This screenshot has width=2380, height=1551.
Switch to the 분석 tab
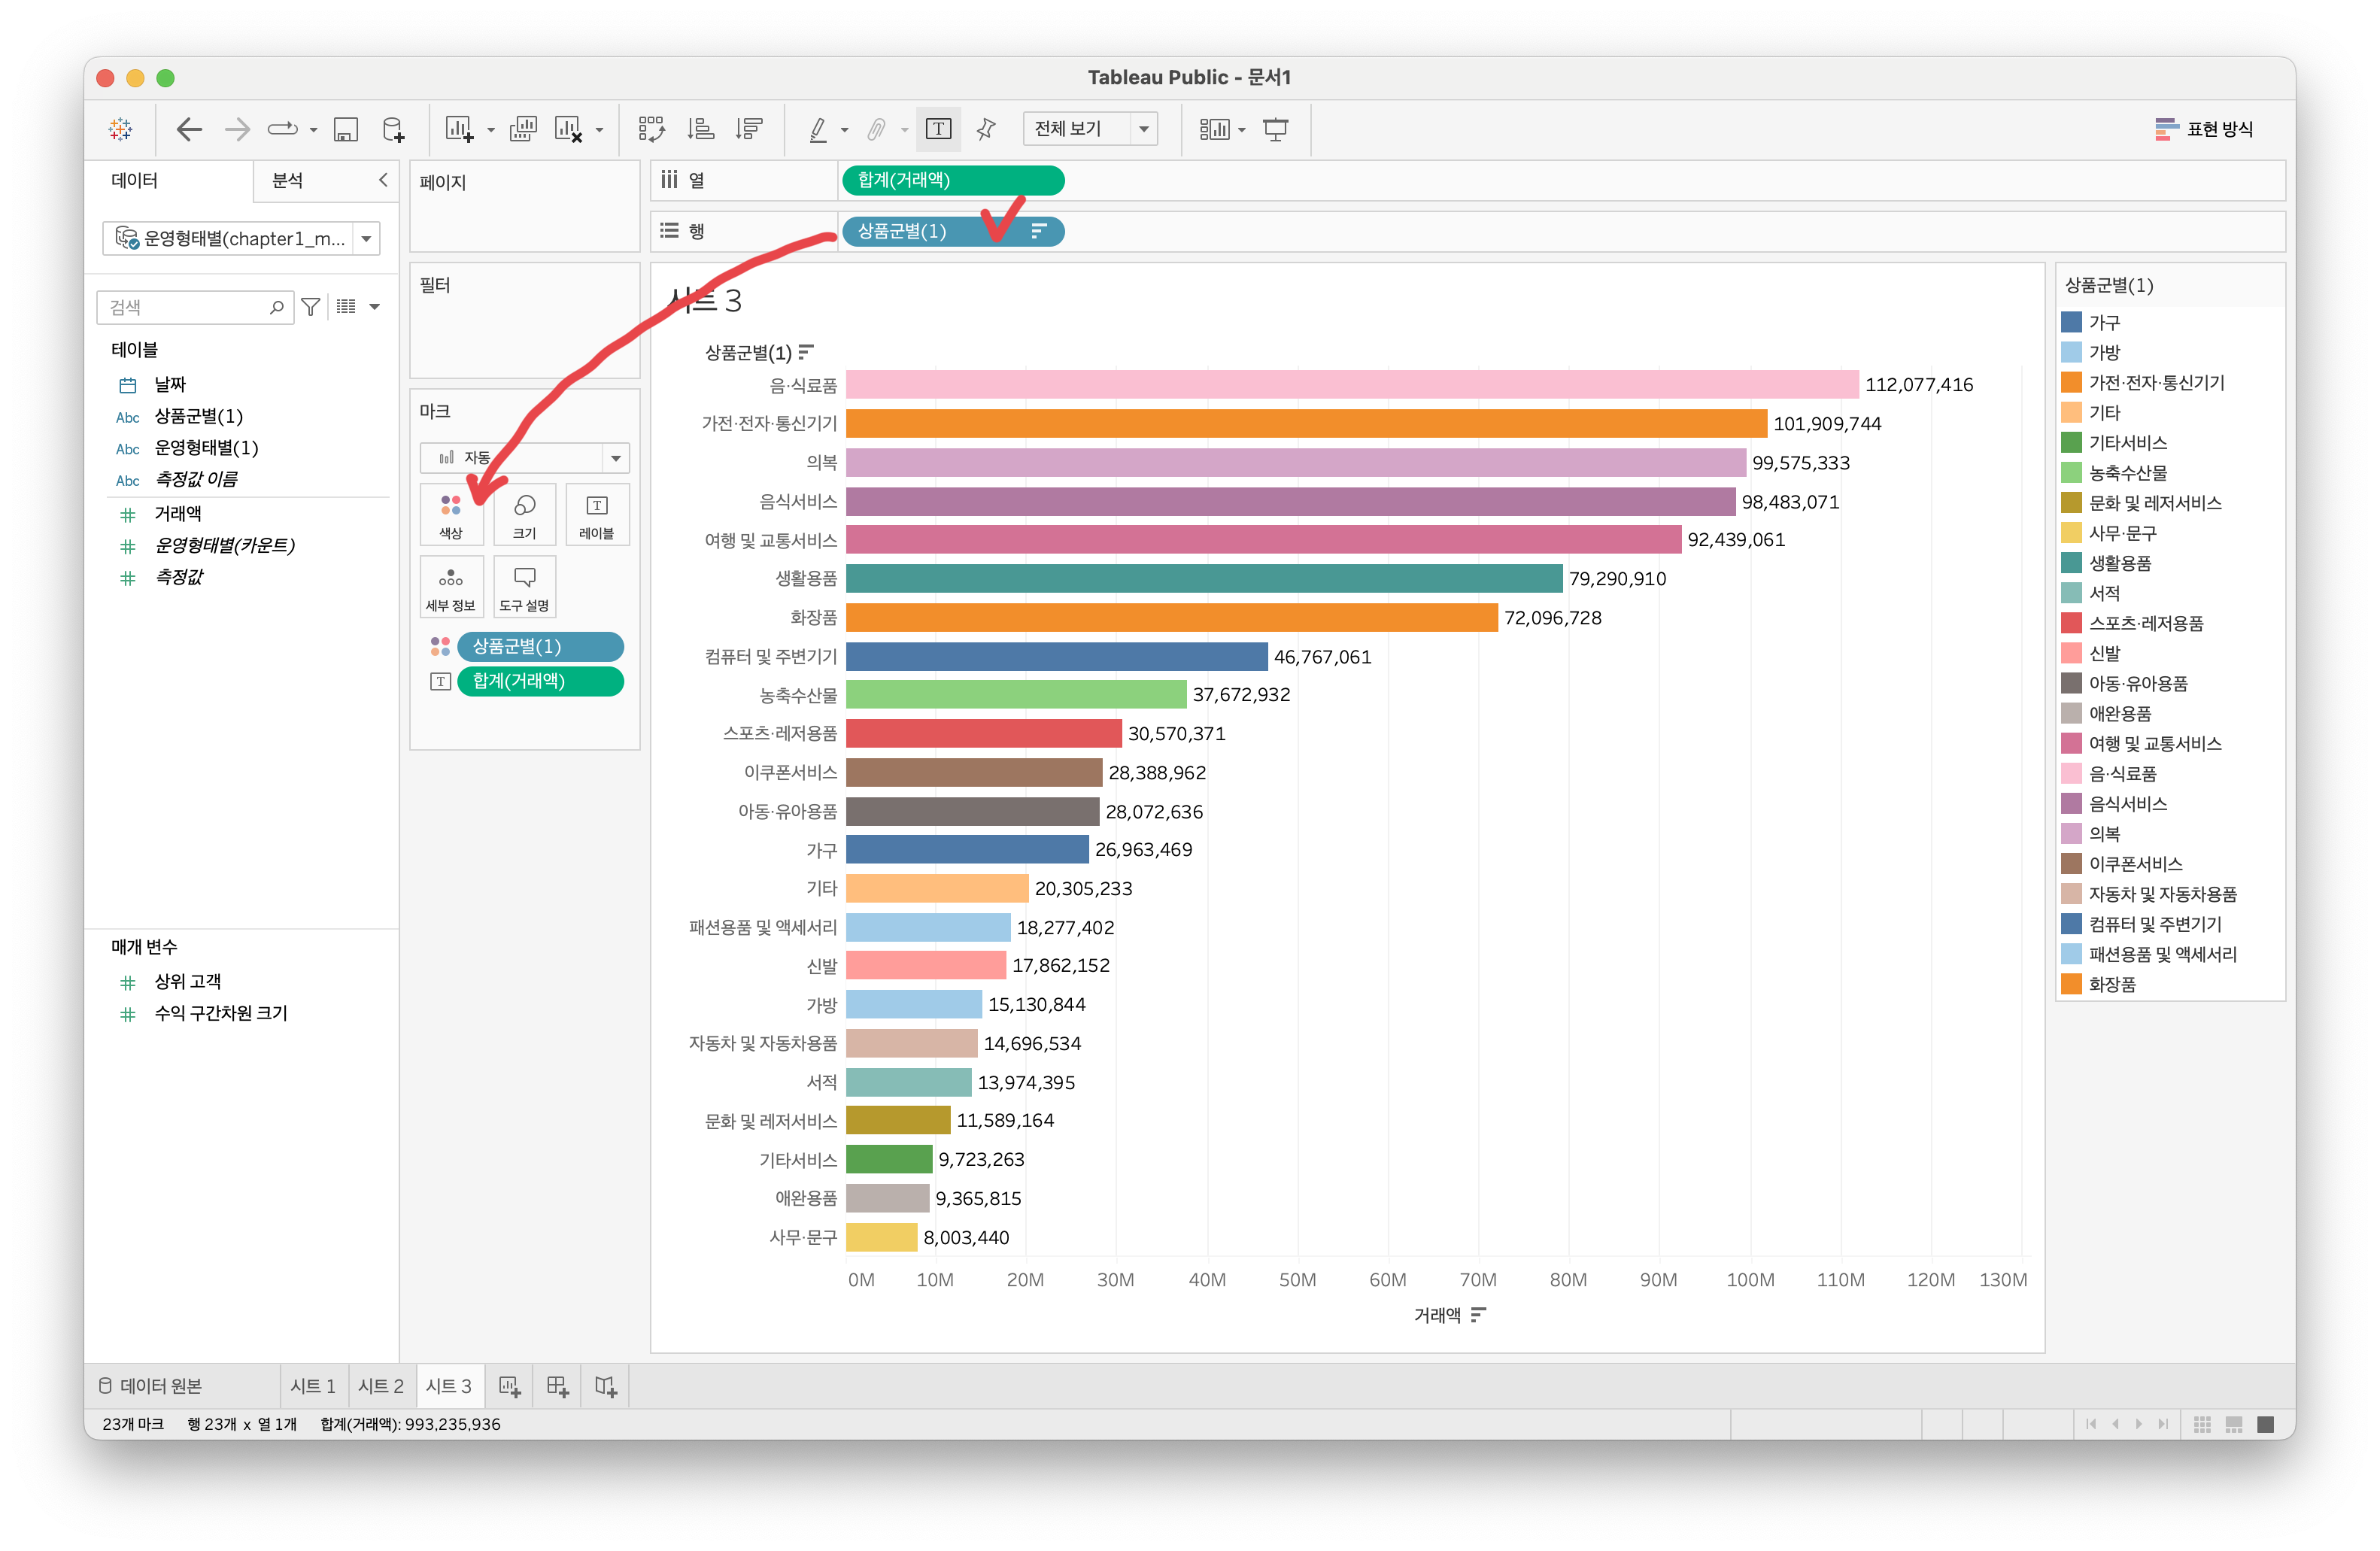click(288, 181)
